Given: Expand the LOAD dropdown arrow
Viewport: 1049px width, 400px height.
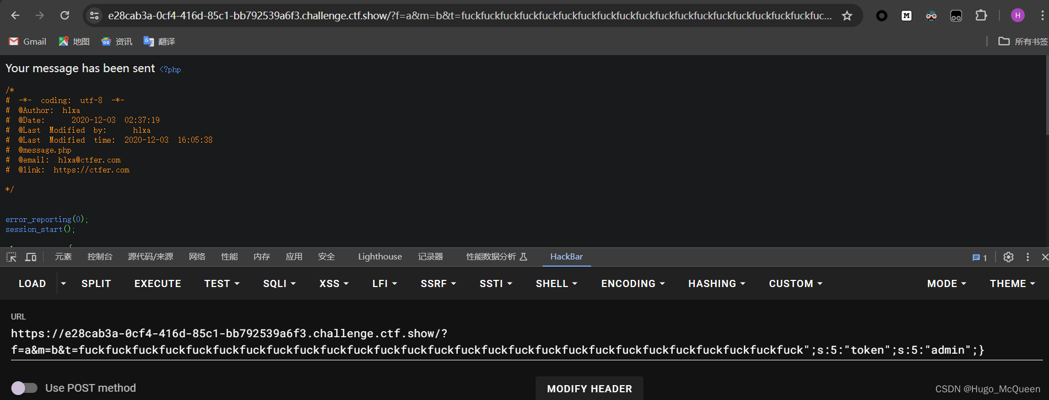Looking at the screenshot, I should (63, 284).
